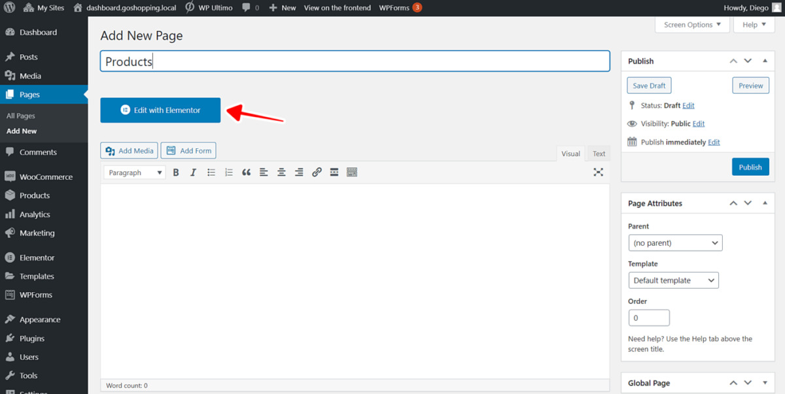Enable distraction-free writing mode
Screen dimensions: 785x394
598,172
